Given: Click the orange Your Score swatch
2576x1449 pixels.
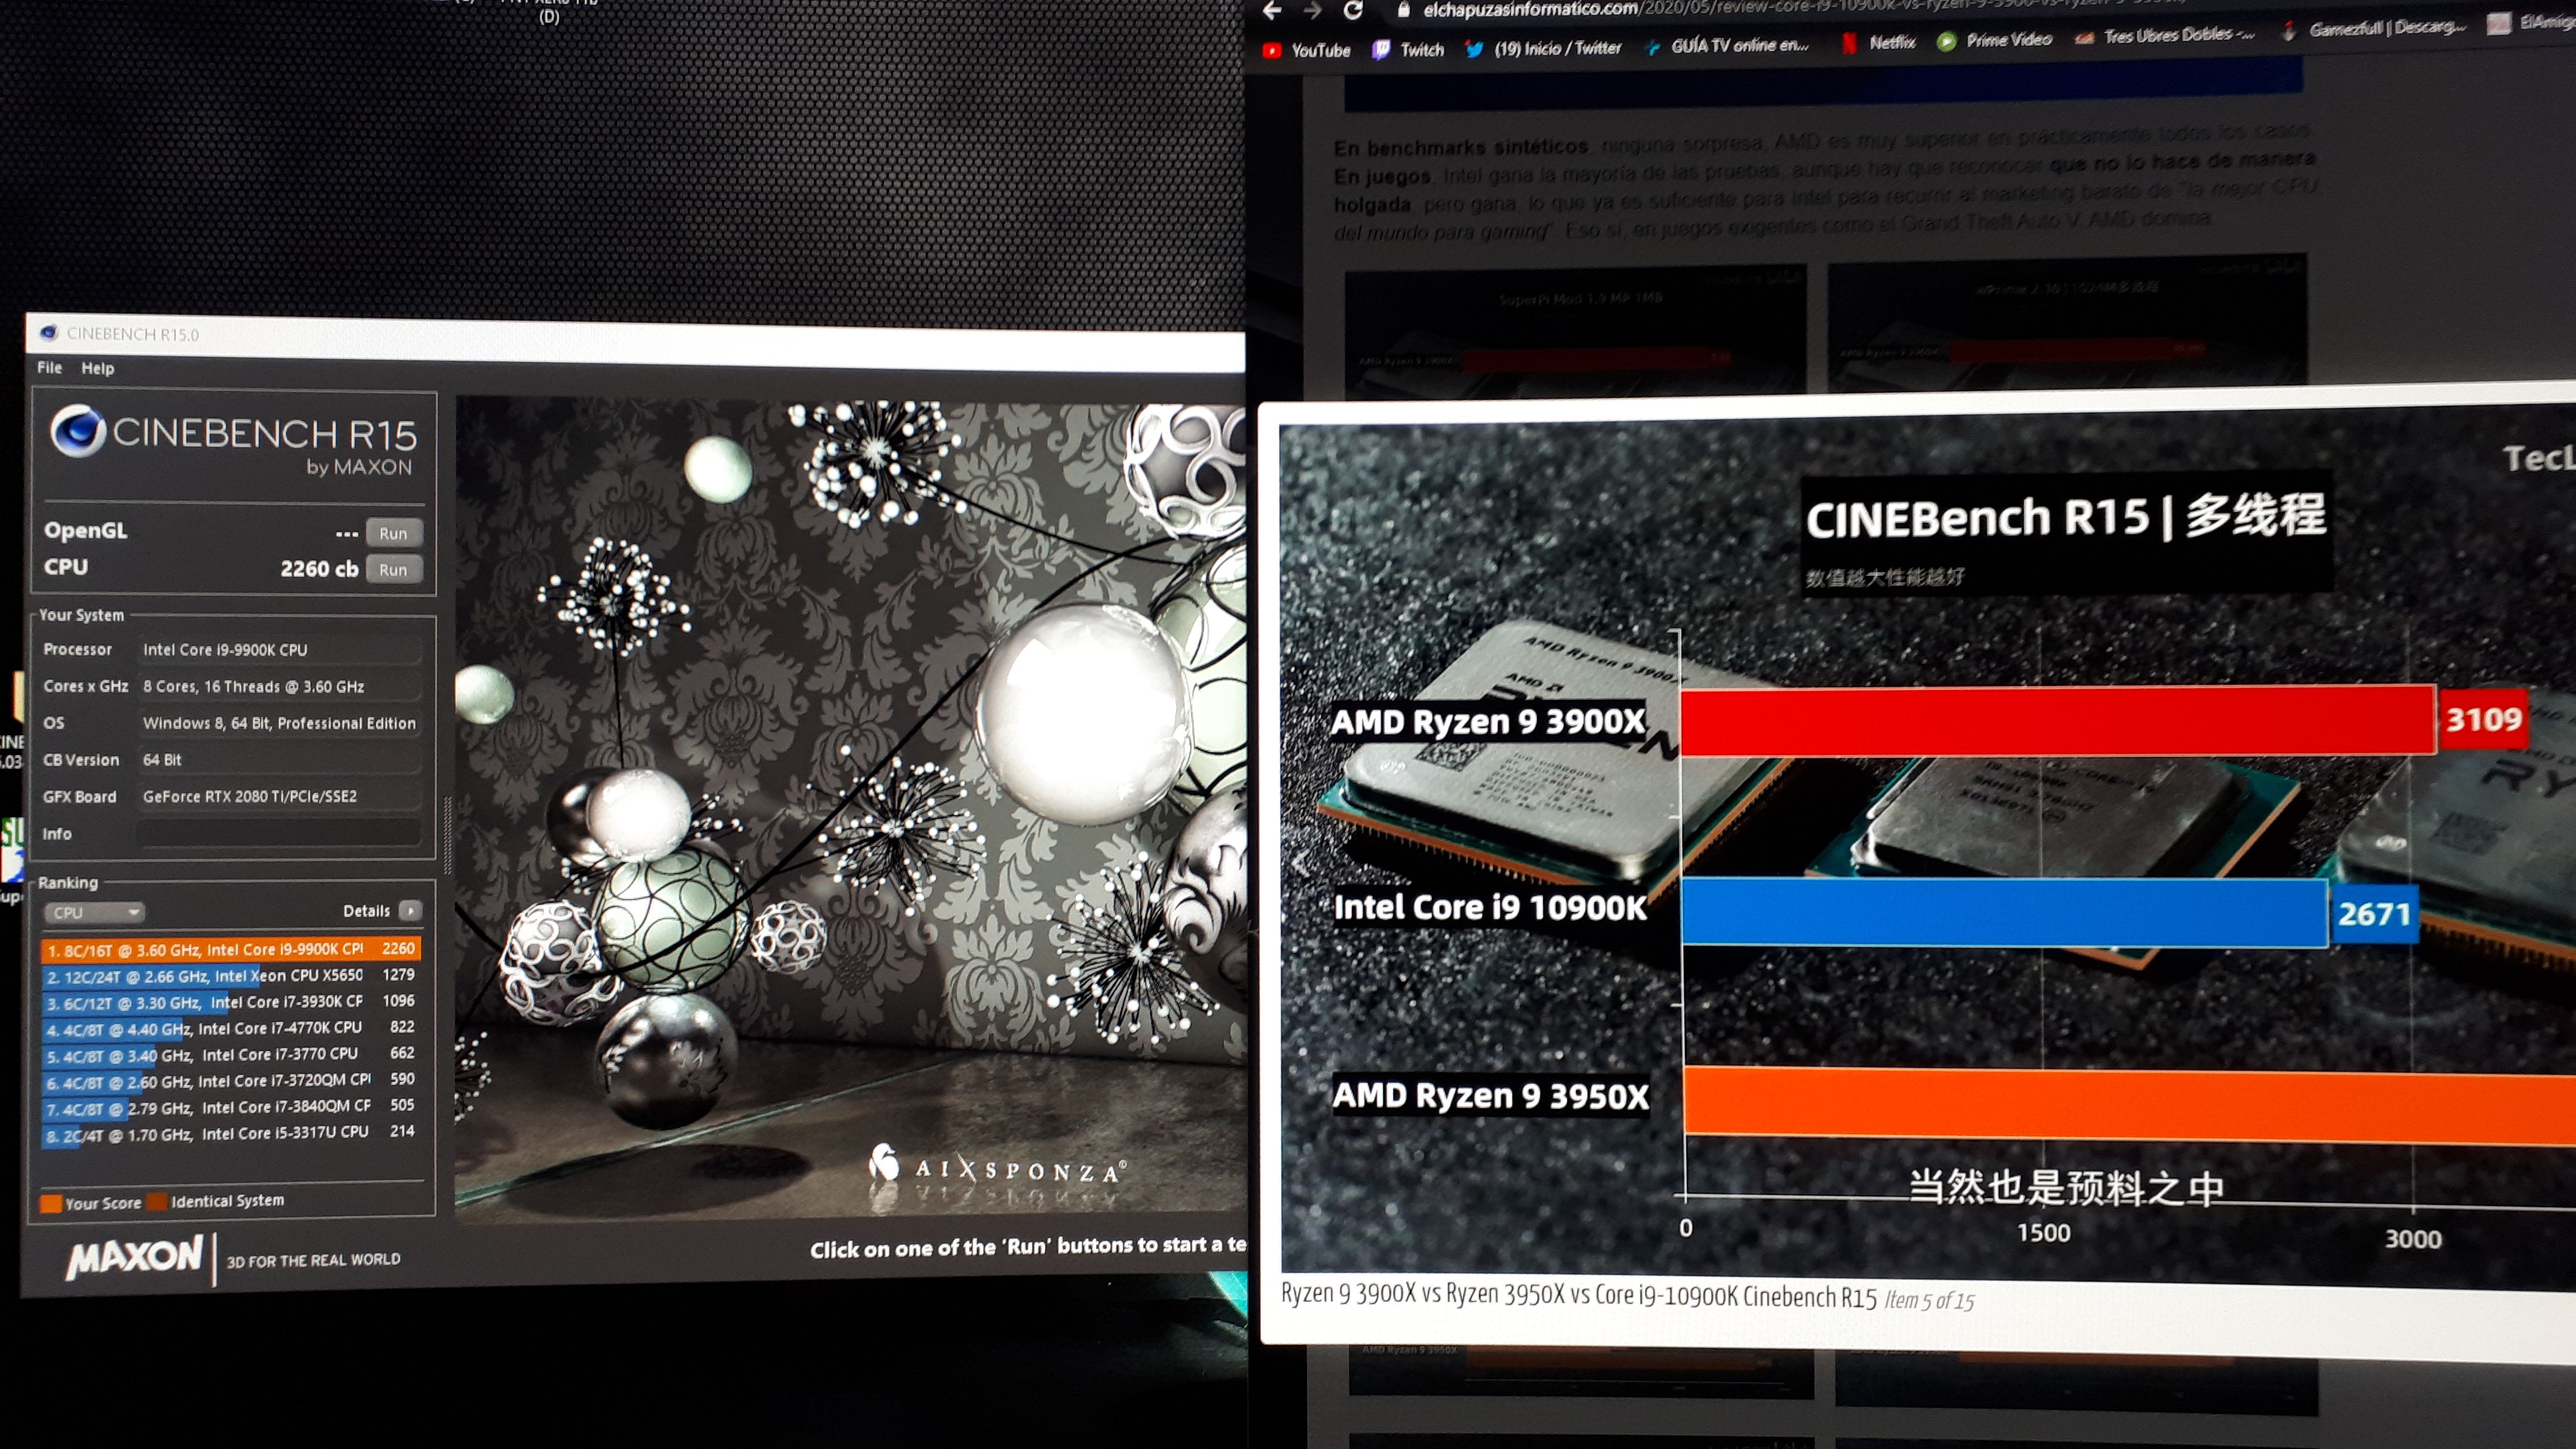Looking at the screenshot, I should tap(50, 1203).
